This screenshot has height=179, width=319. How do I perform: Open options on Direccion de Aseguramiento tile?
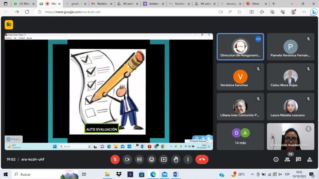258,39
